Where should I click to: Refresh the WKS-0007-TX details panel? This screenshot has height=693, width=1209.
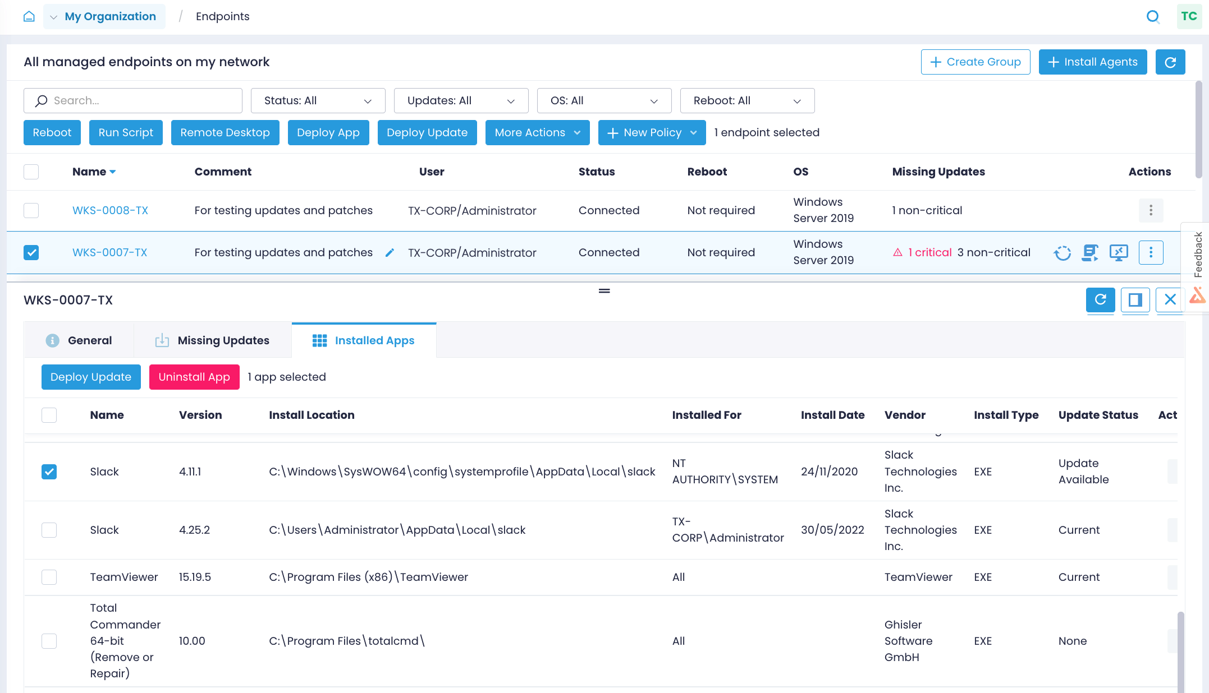(x=1100, y=299)
